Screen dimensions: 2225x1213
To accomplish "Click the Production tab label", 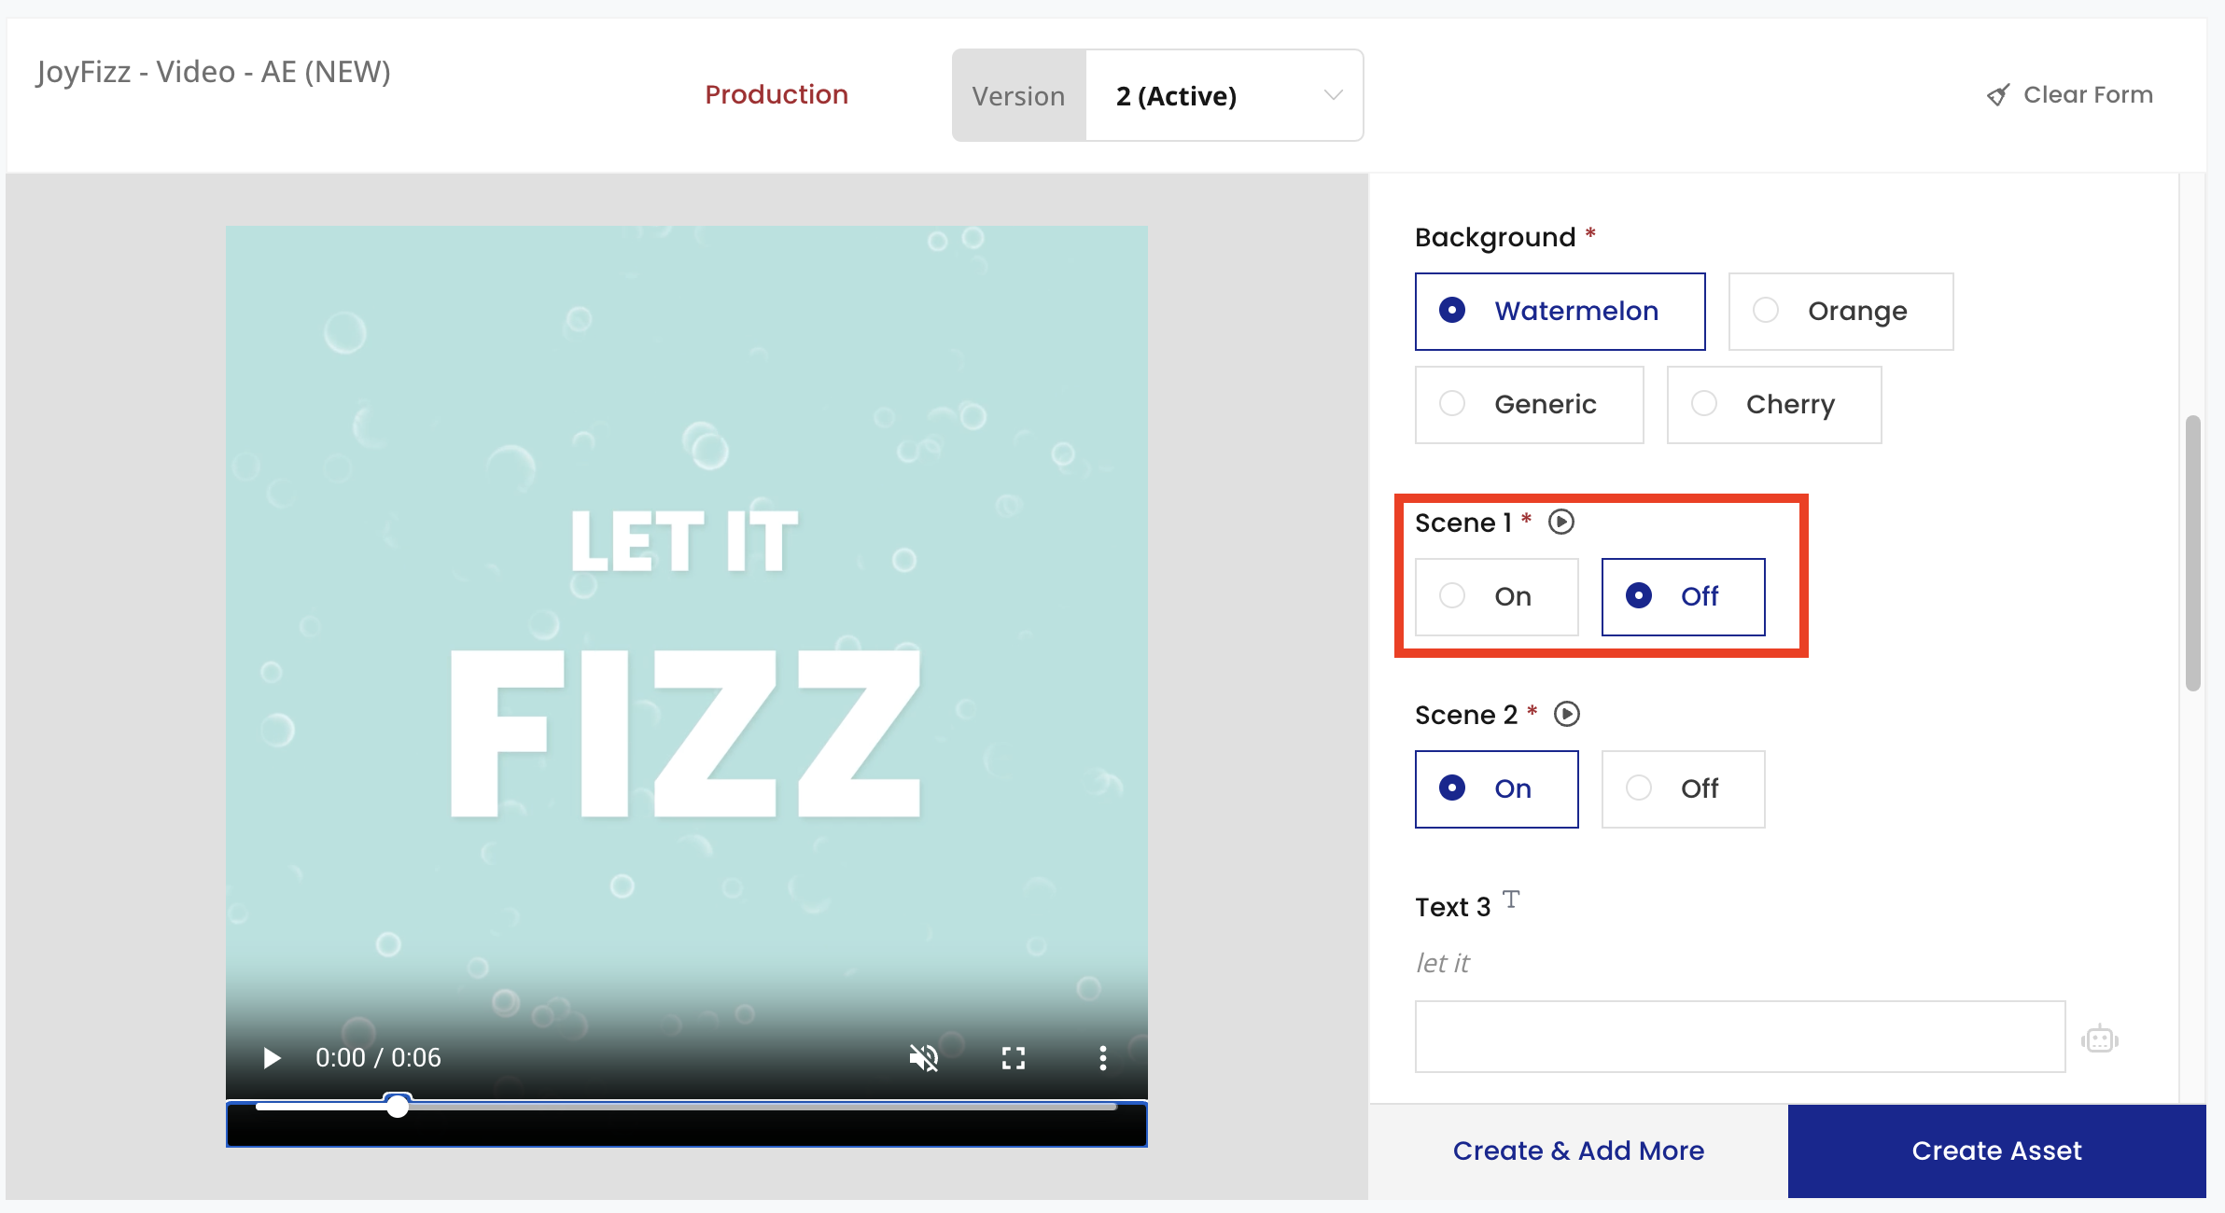I will tap(777, 94).
